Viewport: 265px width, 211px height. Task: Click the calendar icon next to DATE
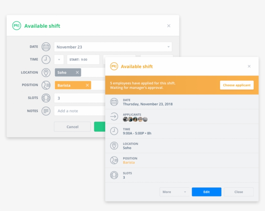46,47
